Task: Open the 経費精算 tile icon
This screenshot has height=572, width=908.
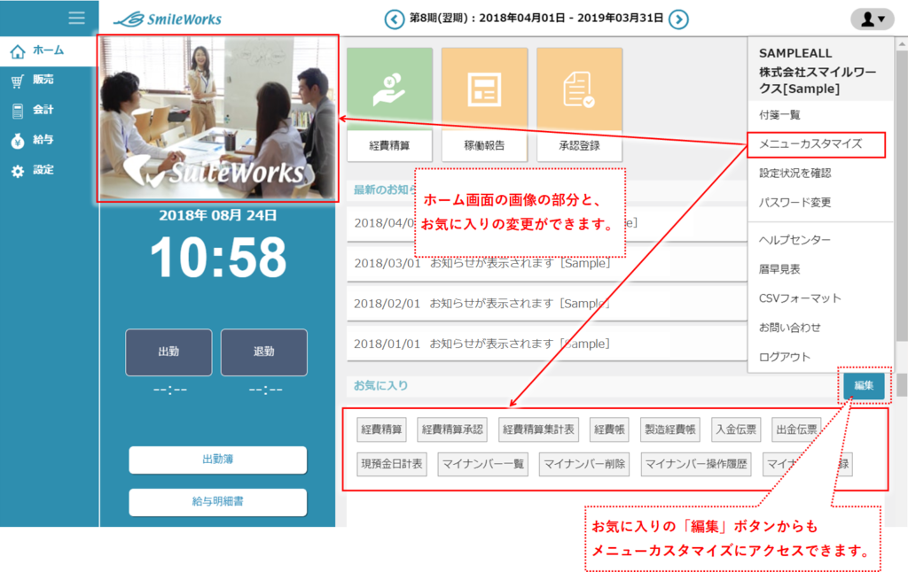Action: [x=390, y=89]
